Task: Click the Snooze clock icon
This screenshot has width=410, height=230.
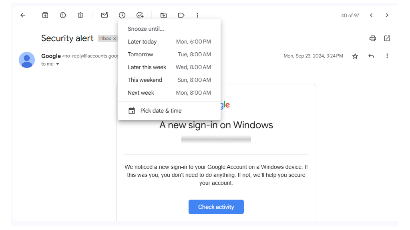Action: click(x=122, y=16)
